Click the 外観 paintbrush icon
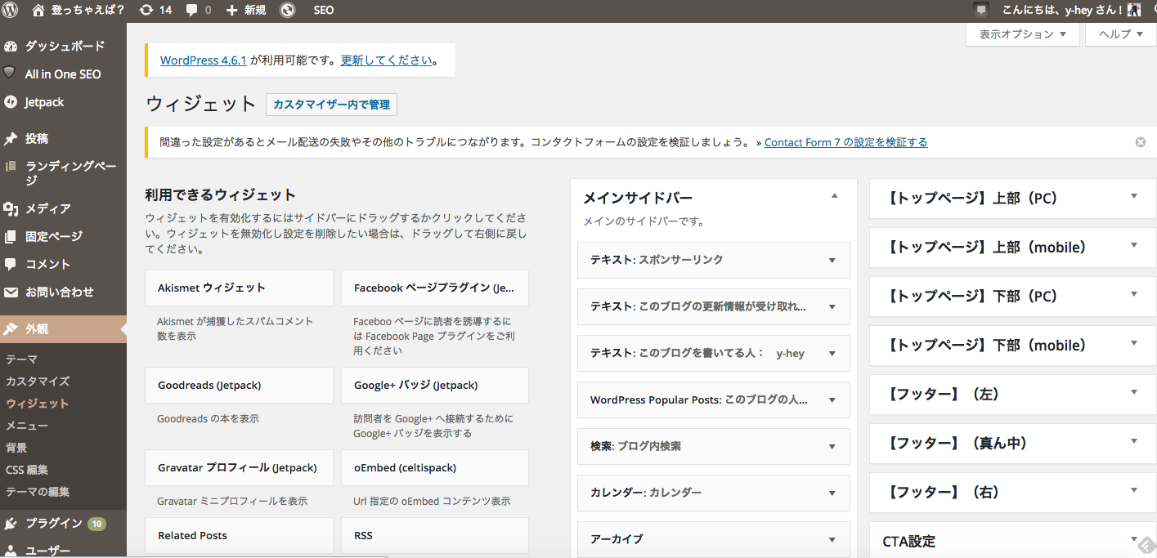Viewport: 1157px width, 558px height. coord(11,328)
